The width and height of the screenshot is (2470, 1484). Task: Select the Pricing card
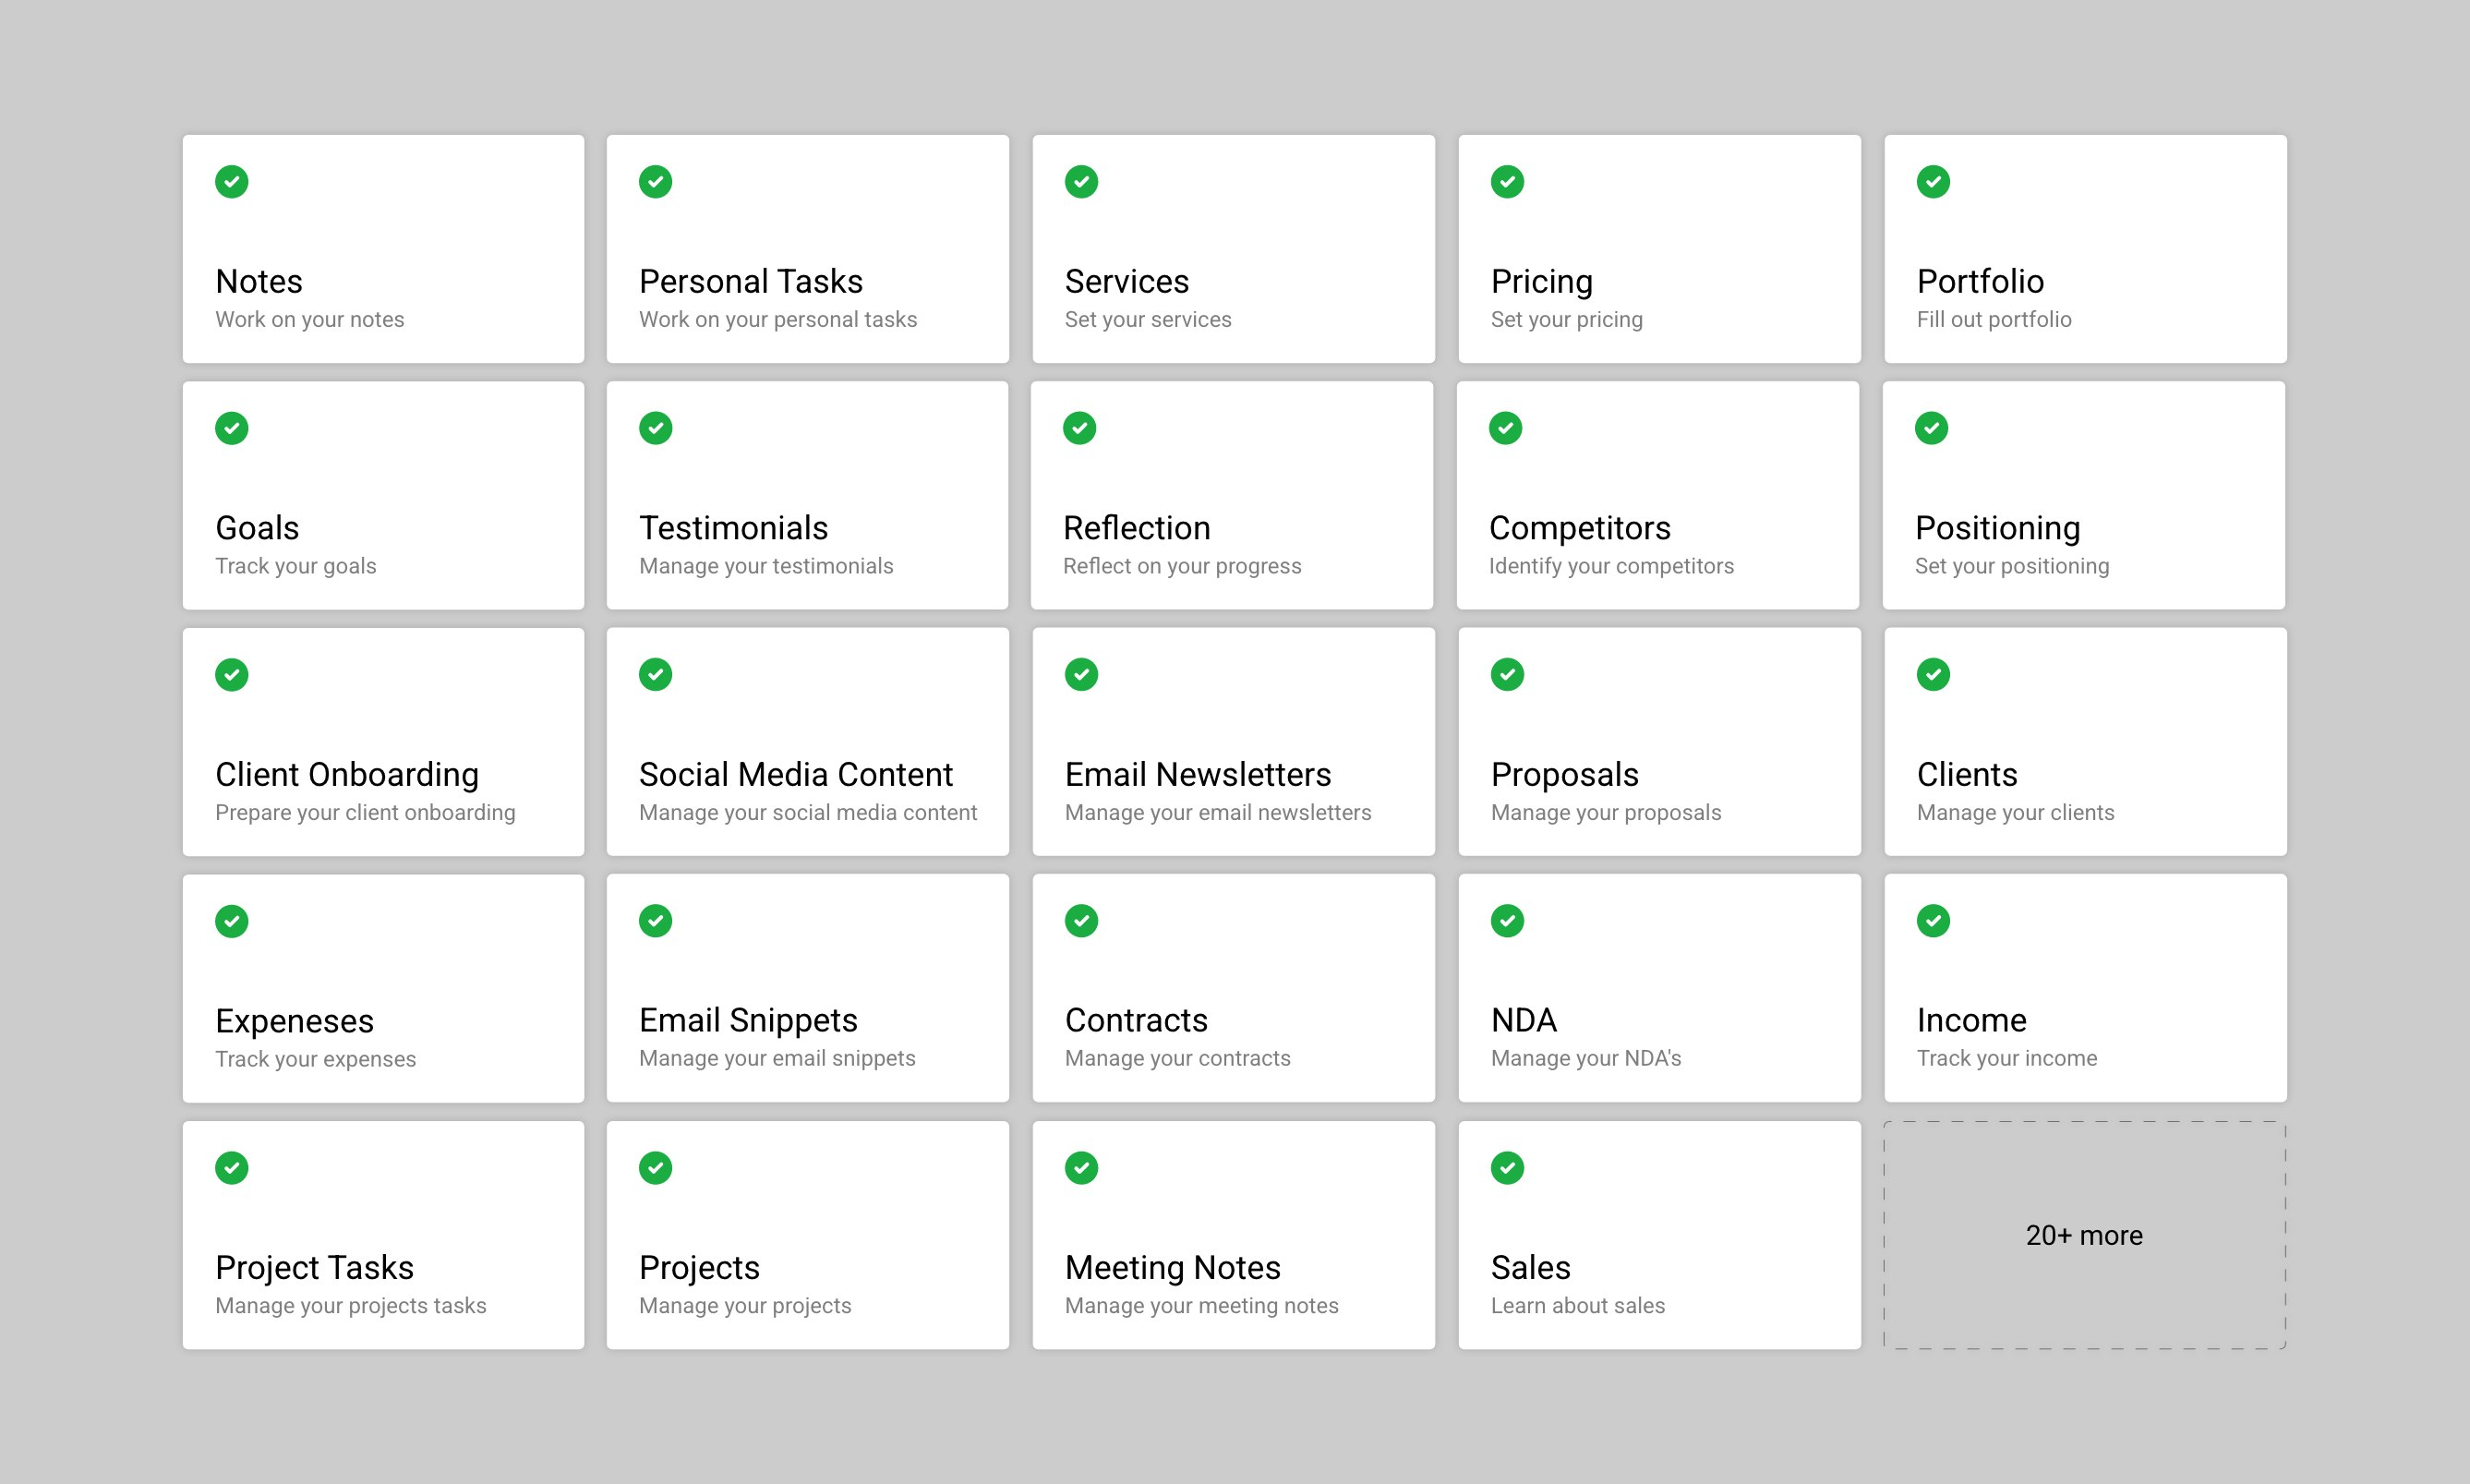(1658, 248)
